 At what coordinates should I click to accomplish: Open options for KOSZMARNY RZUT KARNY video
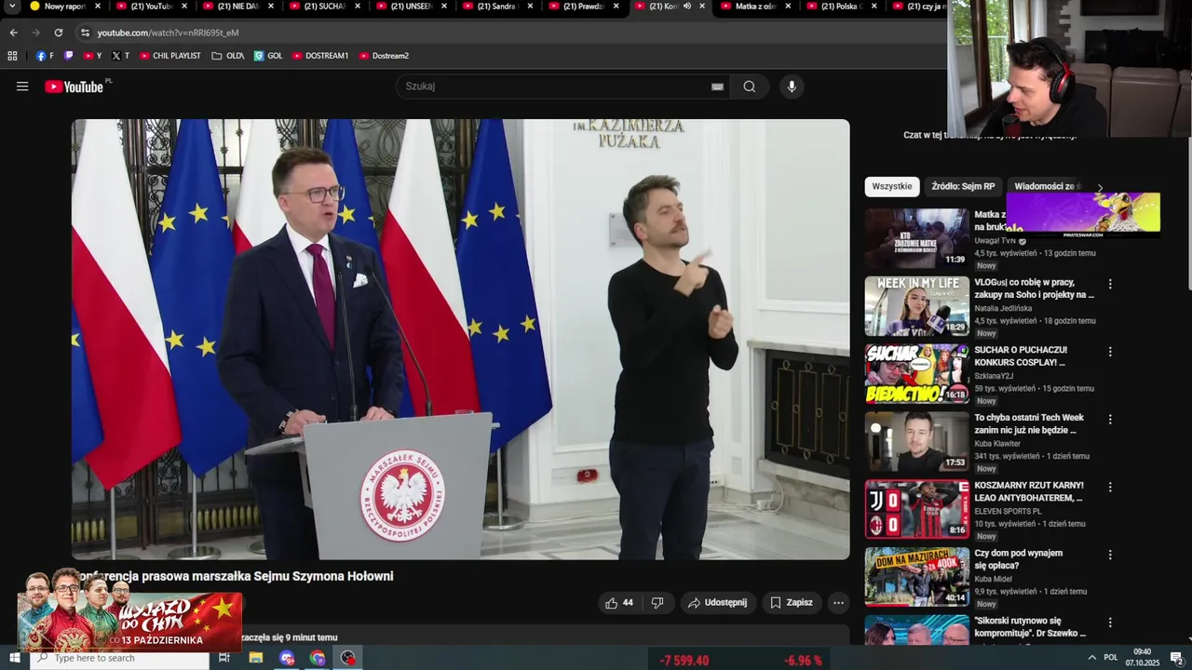(1110, 487)
